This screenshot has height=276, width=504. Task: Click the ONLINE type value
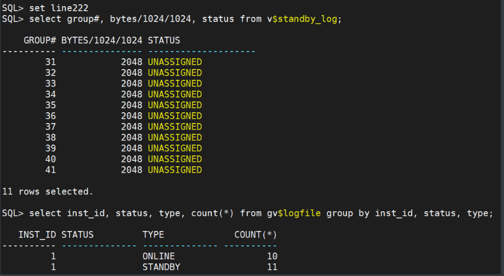(x=158, y=256)
